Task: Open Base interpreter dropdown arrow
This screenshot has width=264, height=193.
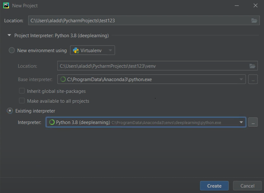Action: [241, 79]
